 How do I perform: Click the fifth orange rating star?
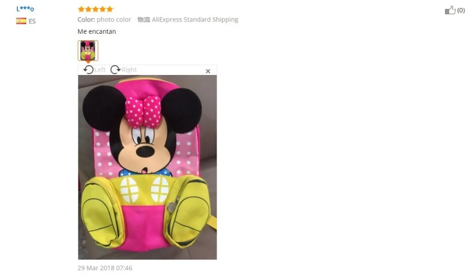coord(110,9)
